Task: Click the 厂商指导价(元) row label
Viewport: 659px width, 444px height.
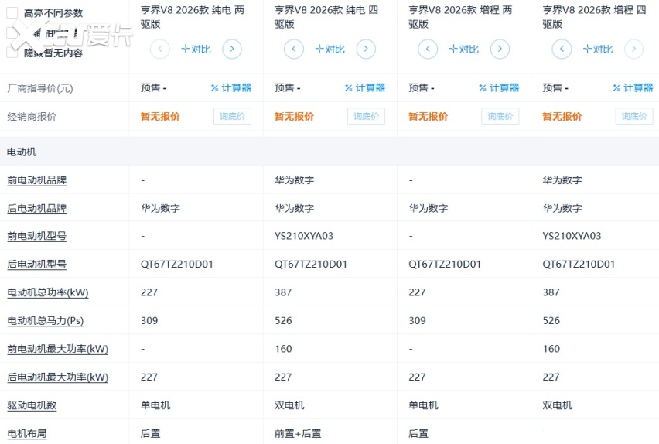Action: pyautogui.click(x=40, y=88)
